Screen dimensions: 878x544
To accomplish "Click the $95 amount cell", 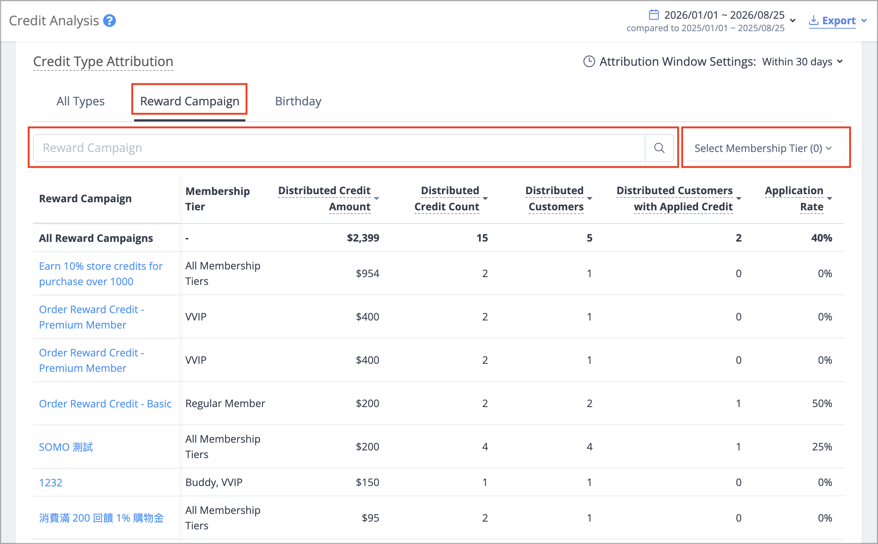I will [370, 518].
